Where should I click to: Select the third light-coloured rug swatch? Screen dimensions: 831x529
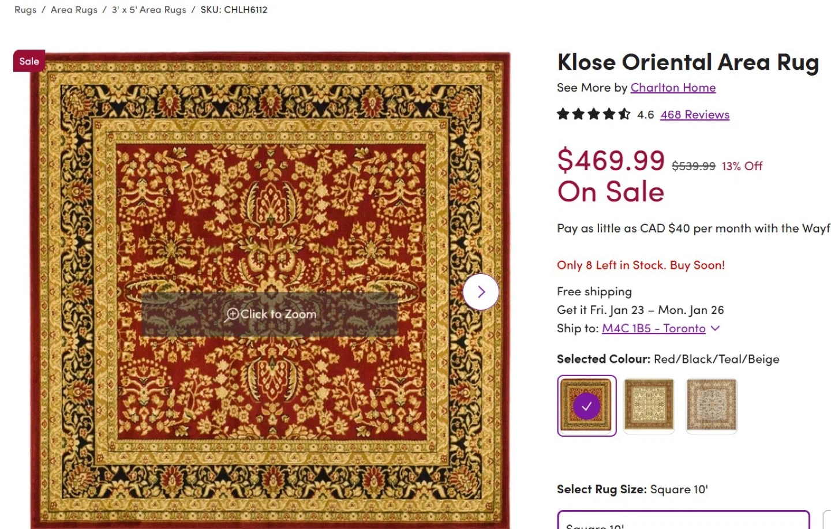click(x=712, y=406)
